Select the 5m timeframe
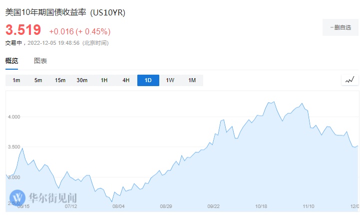Image resolution: width=363 pixels, height=216 pixels. 38,80
